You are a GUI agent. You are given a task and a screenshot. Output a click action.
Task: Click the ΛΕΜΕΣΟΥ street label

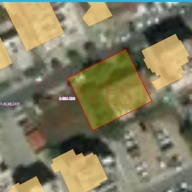(x=10, y=104)
